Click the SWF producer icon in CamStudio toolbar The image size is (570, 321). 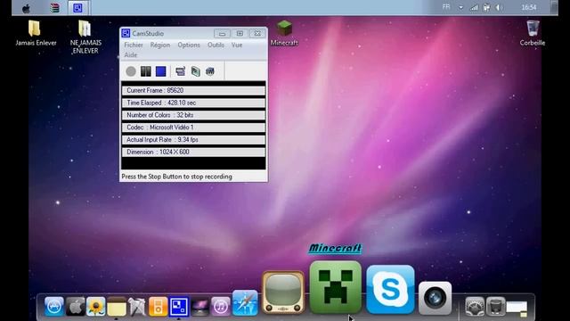(210, 71)
